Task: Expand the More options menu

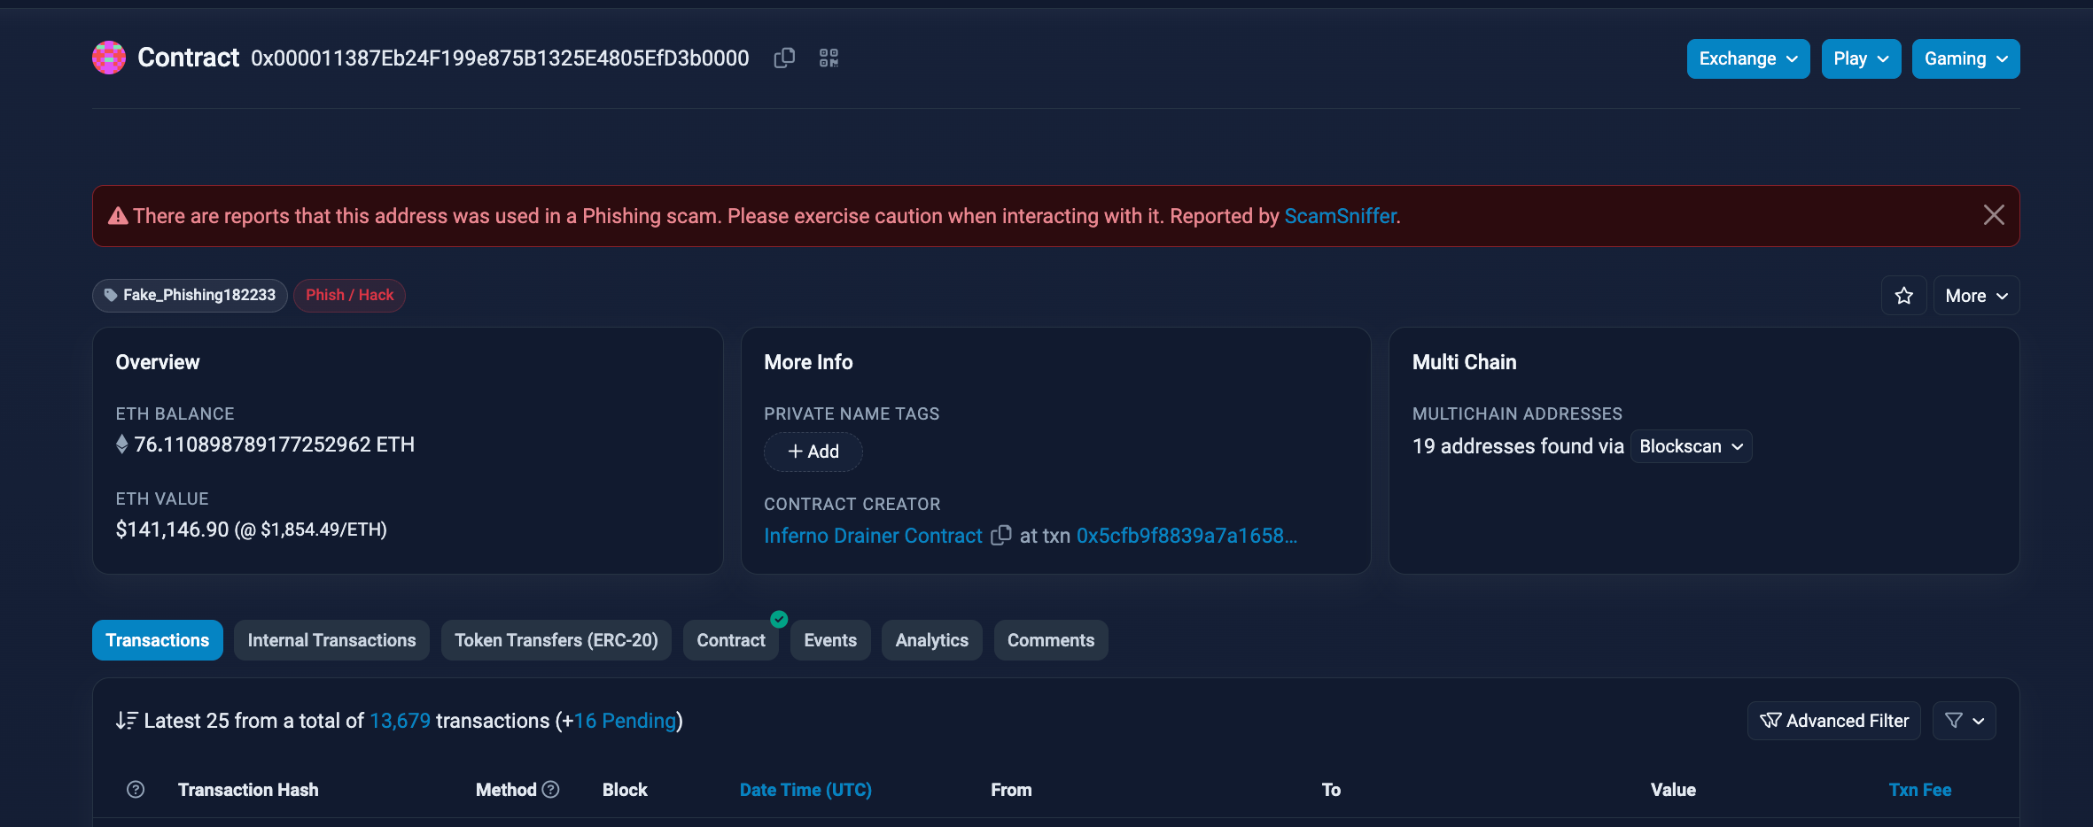Action: click(x=1976, y=296)
